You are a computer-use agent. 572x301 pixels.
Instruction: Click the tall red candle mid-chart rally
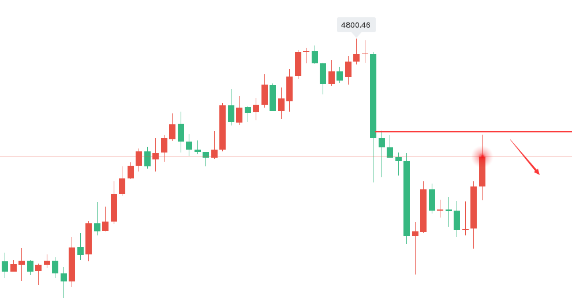222,127
